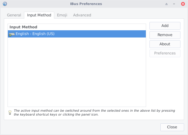Select the English - English (US) row
188x135 pixels.
[77, 34]
